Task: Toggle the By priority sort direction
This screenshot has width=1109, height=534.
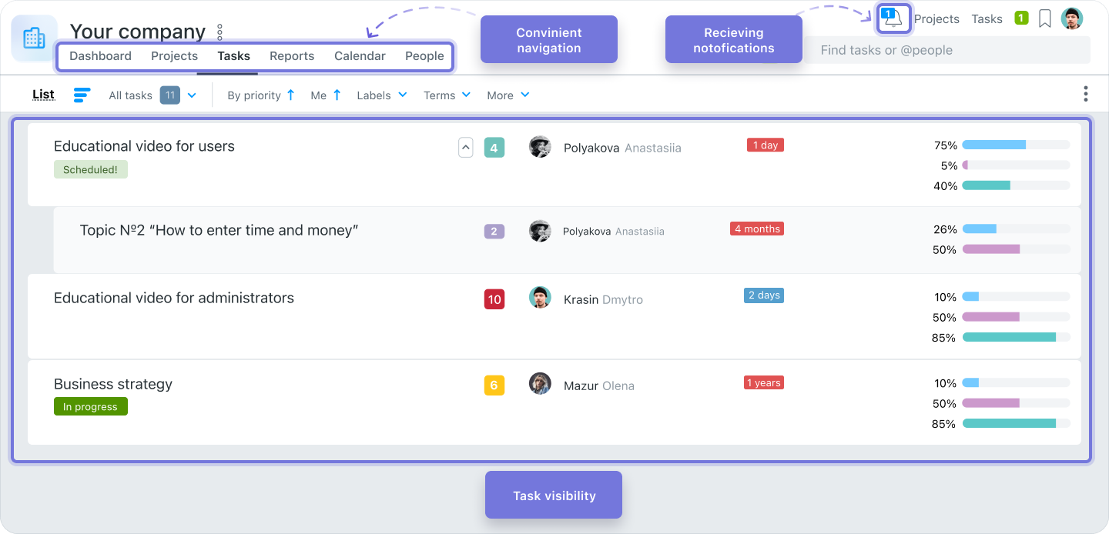Action: coord(291,94)
